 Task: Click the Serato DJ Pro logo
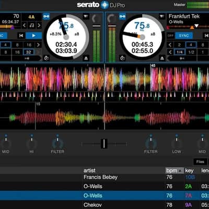[x=101, y=5]
